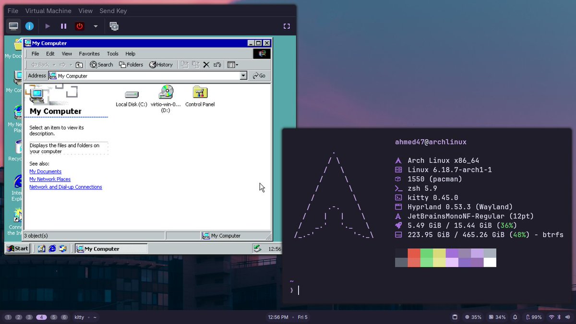Click the Move To toolbar icon
The image size is (576, 324).
(x=184, y=65)
